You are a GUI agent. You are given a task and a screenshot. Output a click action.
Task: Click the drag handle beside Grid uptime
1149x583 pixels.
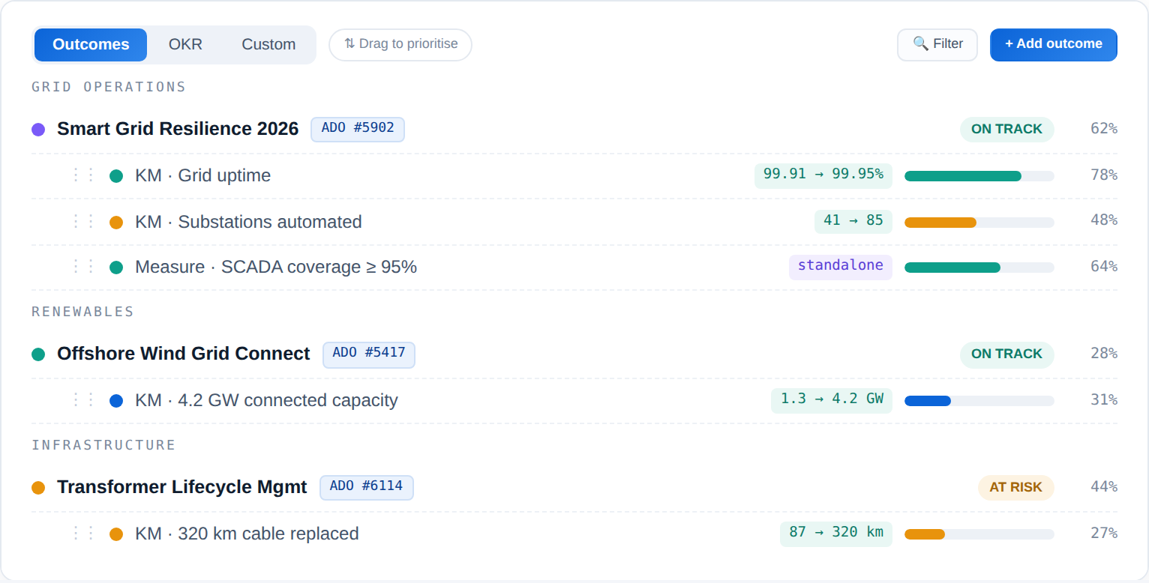point(83,175)
